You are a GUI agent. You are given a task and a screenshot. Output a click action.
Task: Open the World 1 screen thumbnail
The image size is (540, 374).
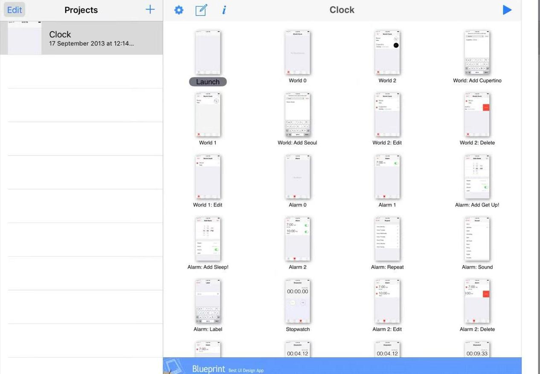tap(208, 114)
